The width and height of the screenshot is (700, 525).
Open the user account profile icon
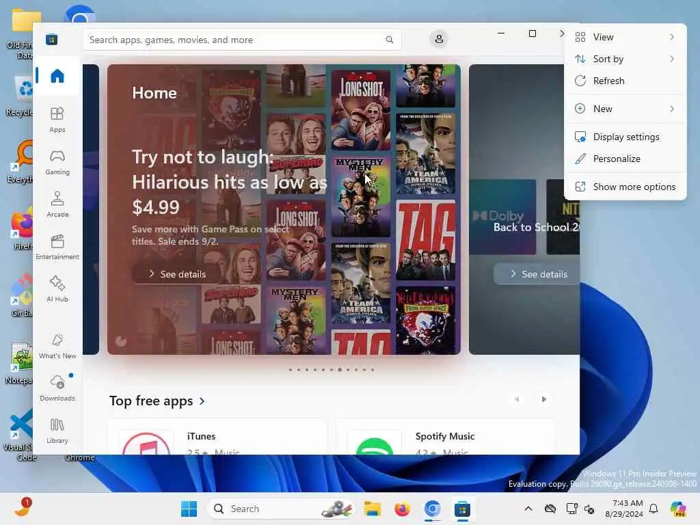pyautogui.click(x=439, y=39)
